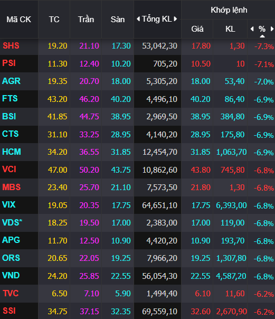Click VIX total volume 64,651,10
The height and width of the screenshot is (319, 275).
159,205
